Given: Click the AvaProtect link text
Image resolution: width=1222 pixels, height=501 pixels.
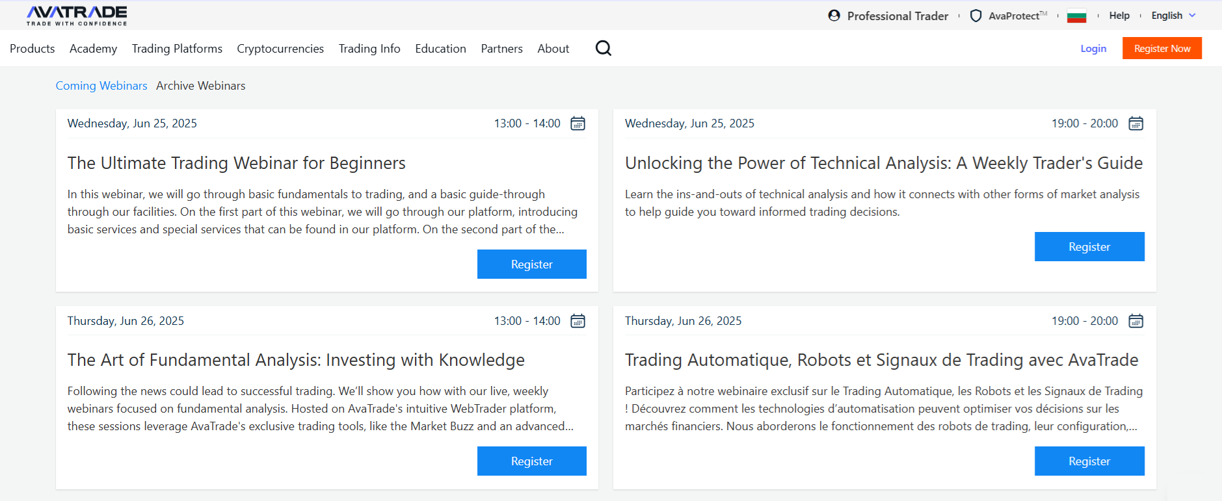Looking at the screenshot, I should tap(1018, 16).
